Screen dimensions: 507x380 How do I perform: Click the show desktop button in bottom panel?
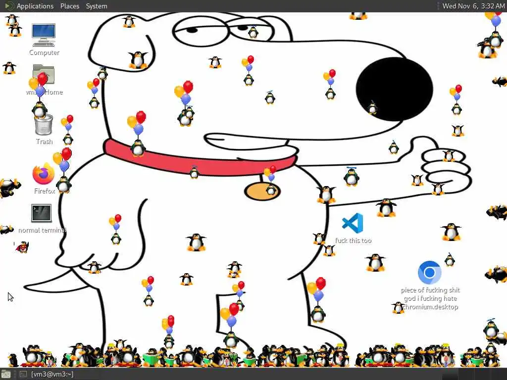5,375
